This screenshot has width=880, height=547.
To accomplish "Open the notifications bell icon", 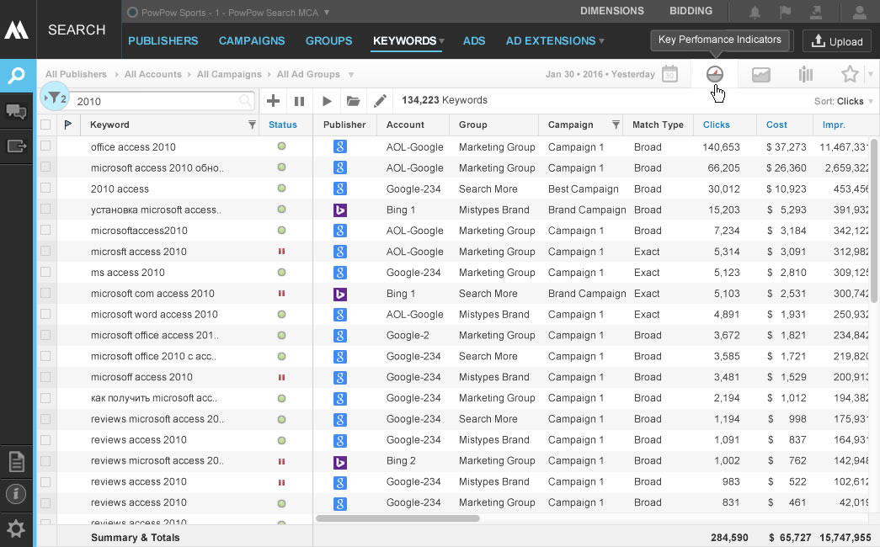I will (755, 13).
